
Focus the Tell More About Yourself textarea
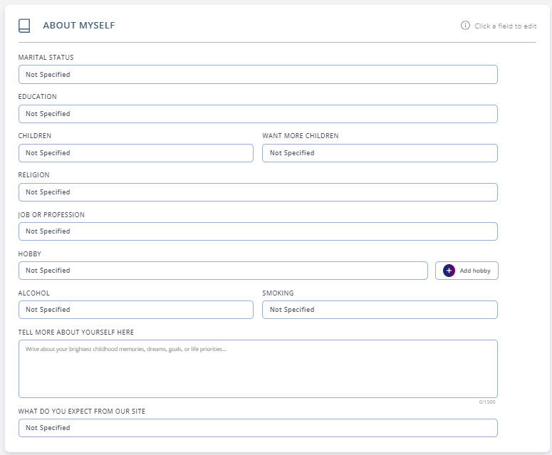pos(258,369)
